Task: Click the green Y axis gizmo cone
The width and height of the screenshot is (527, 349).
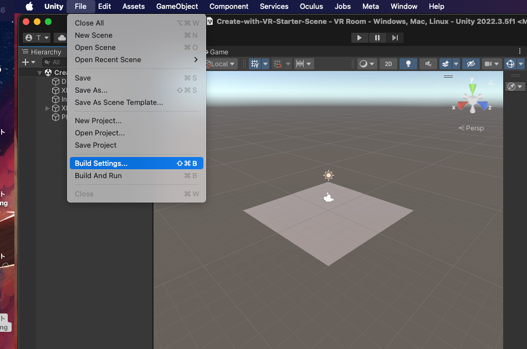Action: [x=473, y=88]
